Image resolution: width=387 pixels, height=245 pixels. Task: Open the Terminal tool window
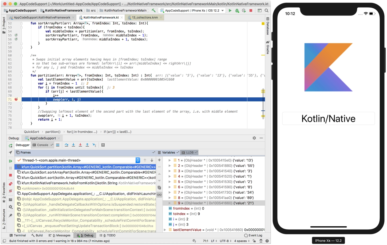pyautogui.click(x=18, y=235)
